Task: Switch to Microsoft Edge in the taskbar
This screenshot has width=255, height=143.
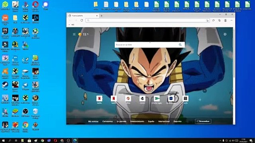Action: (75, 140)
